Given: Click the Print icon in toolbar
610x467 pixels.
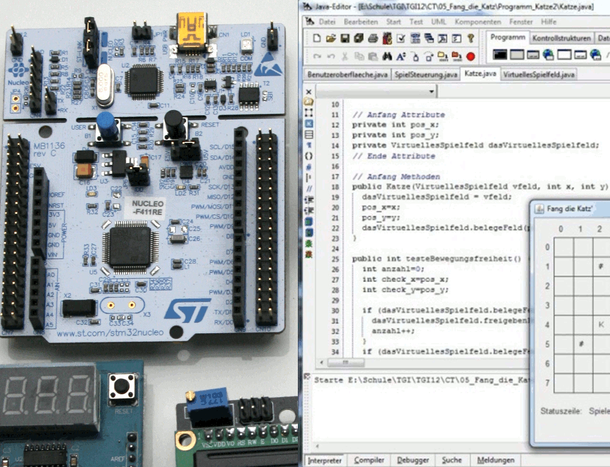Looking at the screenshot, I should (x=373, y=38).
